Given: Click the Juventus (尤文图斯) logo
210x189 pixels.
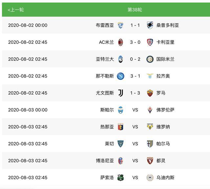Looking at the screenshot, I should pyautogui.click(x=121, y=93).
